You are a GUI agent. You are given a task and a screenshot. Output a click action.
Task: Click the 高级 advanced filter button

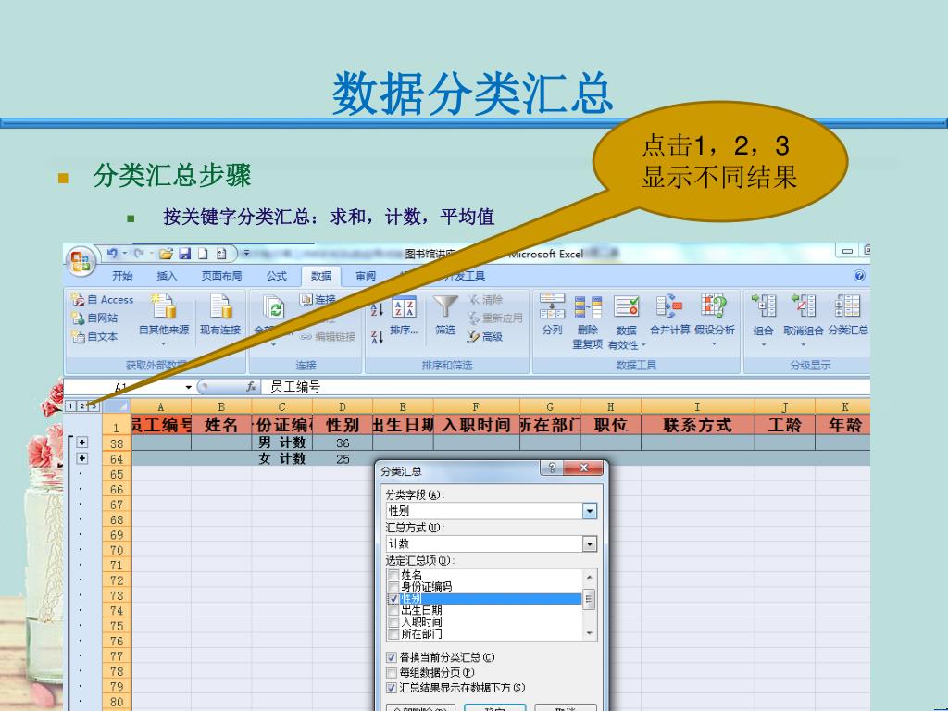(x=485, y=337)
